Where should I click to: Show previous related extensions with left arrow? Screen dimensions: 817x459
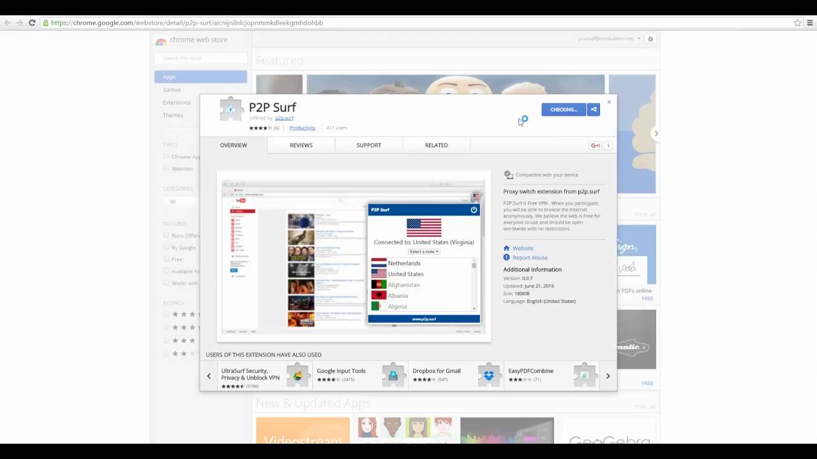(x=209, y=376)
